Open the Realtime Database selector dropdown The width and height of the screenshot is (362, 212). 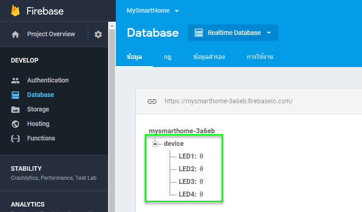click(233, 33)
